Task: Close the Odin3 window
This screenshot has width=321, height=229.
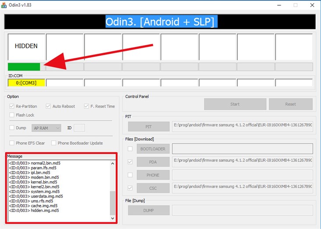Action: point(312,5)
